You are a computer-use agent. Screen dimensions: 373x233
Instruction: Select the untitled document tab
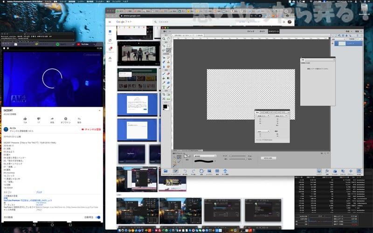tap(188, 35)
